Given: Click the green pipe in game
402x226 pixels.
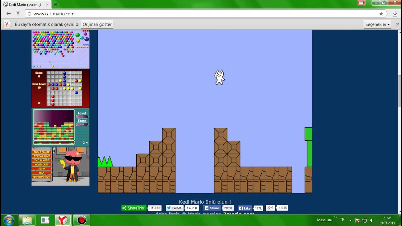Looking at the screenshot, I should point(308,147).
